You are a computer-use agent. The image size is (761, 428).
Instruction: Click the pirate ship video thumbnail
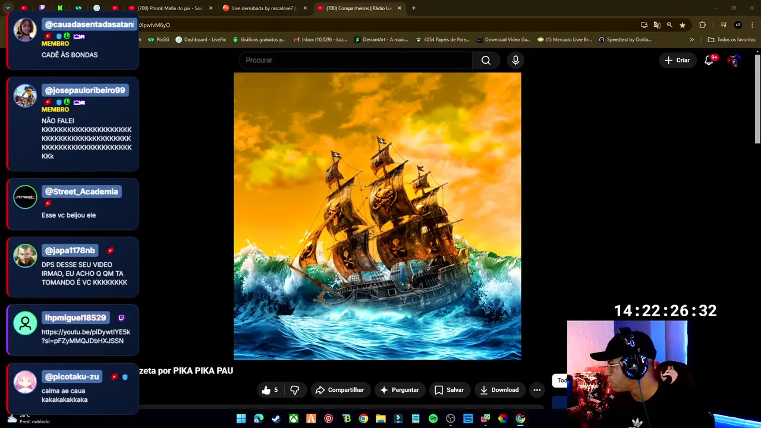(378, 216)
